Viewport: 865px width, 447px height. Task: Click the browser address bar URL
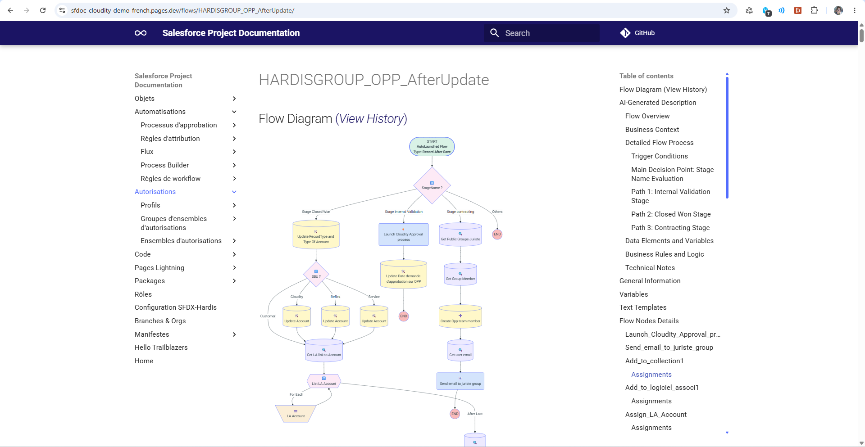[182, 10]
